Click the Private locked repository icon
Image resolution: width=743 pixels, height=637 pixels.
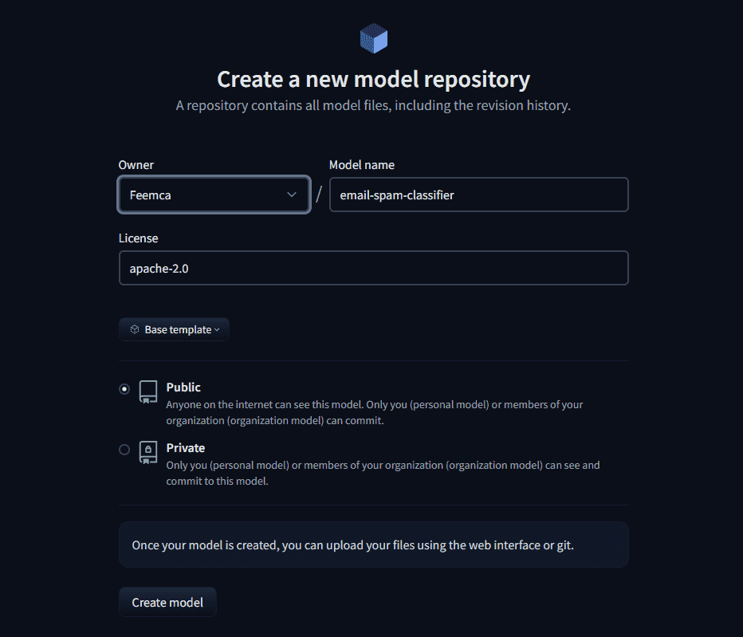[x=147, y=452]
